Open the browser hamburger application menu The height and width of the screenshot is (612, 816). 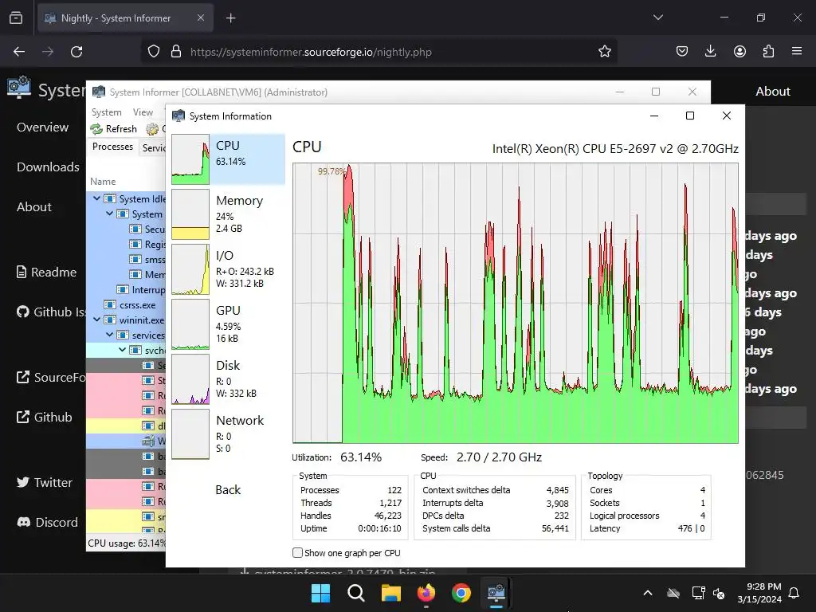[797, 51]
